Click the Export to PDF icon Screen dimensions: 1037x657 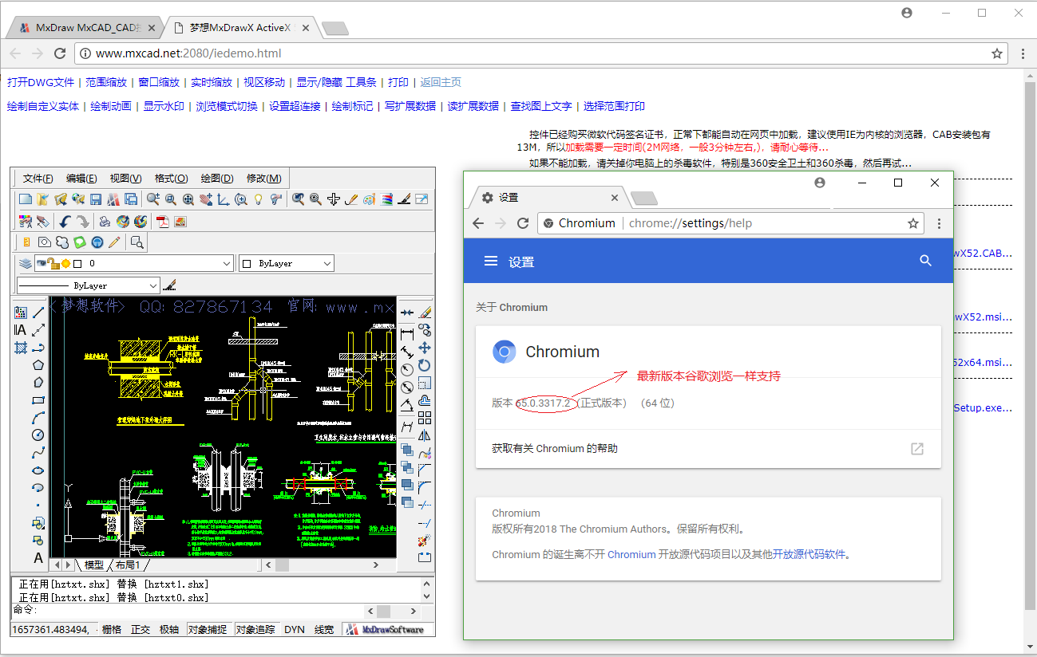tap(161, 221)
